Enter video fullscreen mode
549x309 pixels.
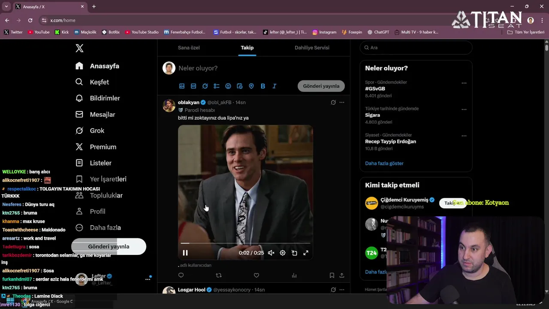306,253
